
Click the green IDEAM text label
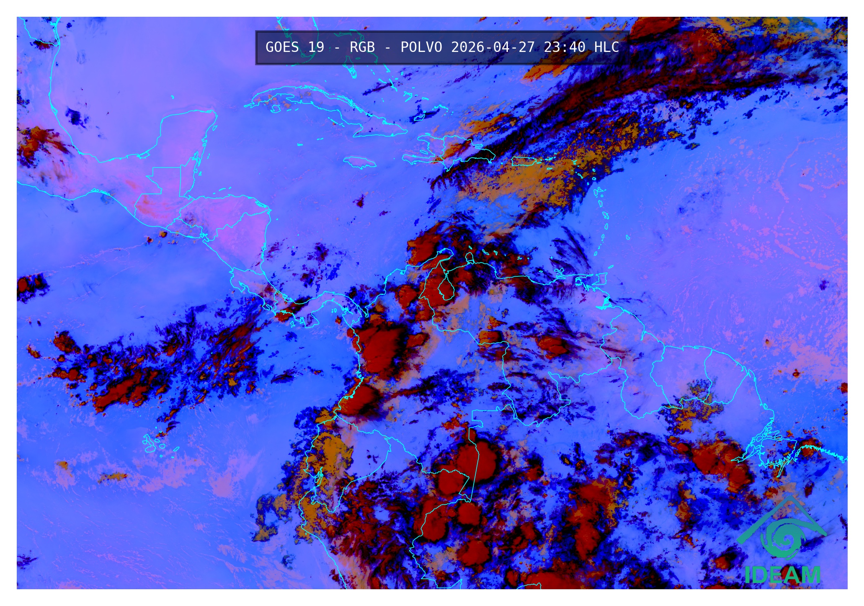[x=782, y=575]
